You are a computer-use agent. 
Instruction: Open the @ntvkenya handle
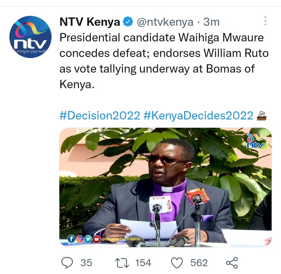165,22
